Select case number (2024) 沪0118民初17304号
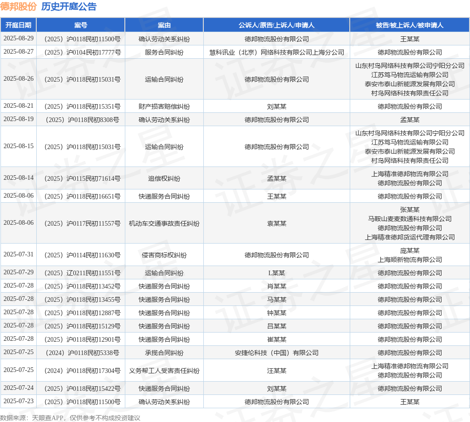The width and height of the screenshot is (470, 422). pos(83,371)
